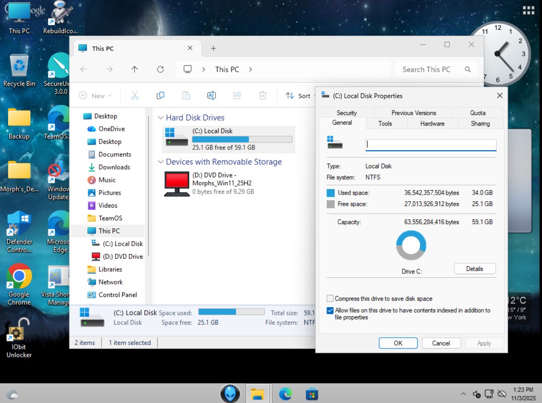
Task: Open the Security tab in Properties
Action: pos(347,113)
